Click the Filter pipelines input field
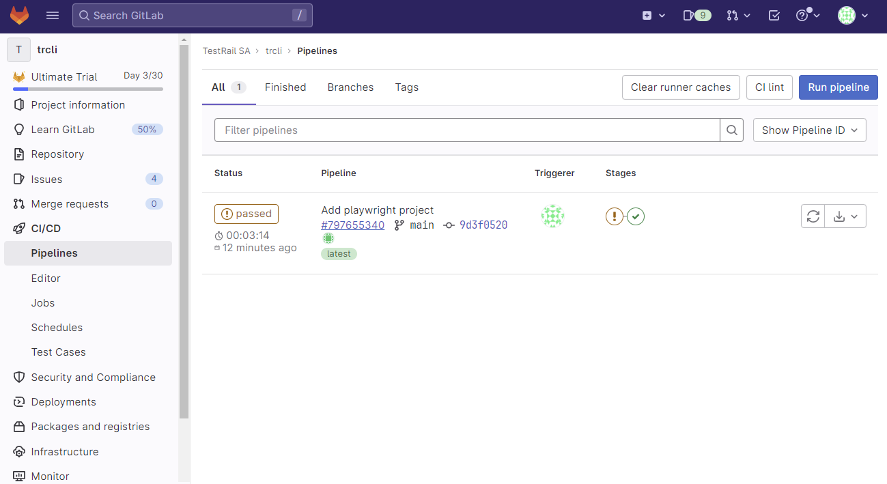The image size is (887, 484). pos(467,130)
